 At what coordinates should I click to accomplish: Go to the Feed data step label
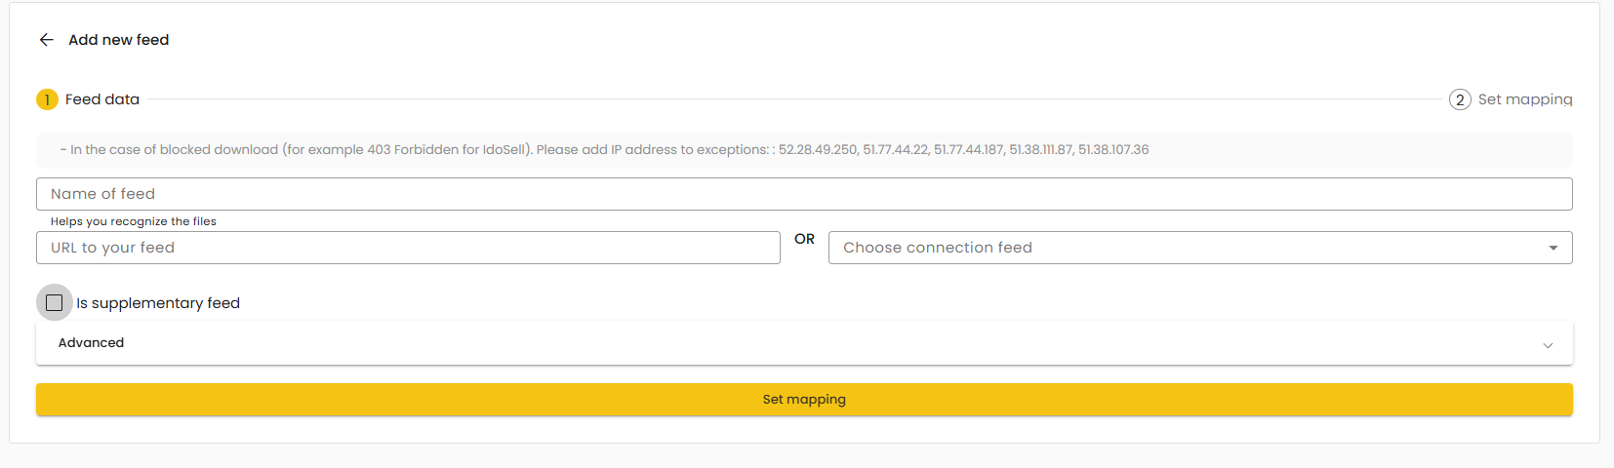click(102, 99)
